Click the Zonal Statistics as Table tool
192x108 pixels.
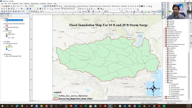point(177,95)
